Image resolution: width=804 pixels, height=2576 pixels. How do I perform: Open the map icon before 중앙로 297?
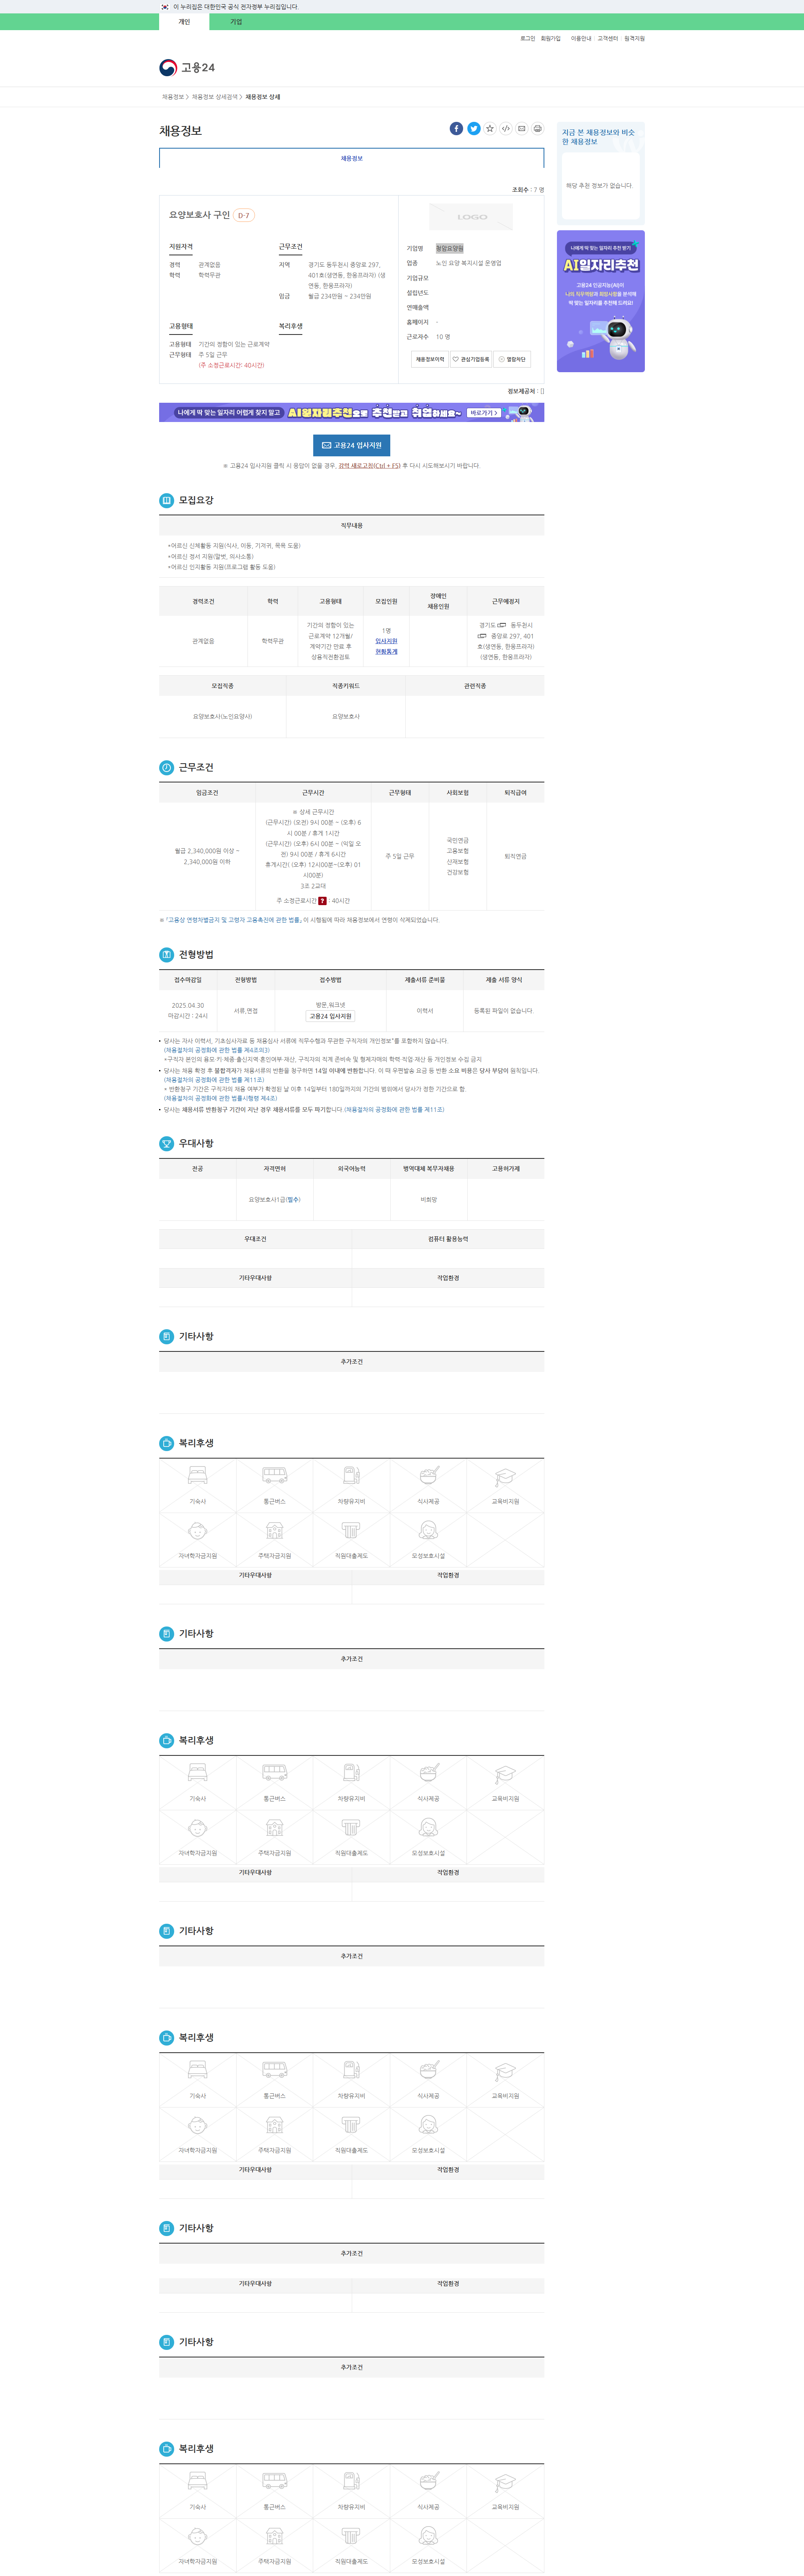click(482, 636)
